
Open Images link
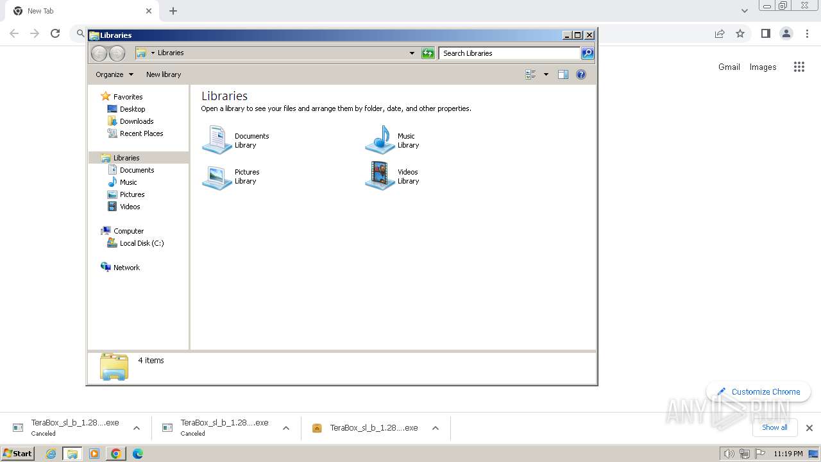click(763, 67)
